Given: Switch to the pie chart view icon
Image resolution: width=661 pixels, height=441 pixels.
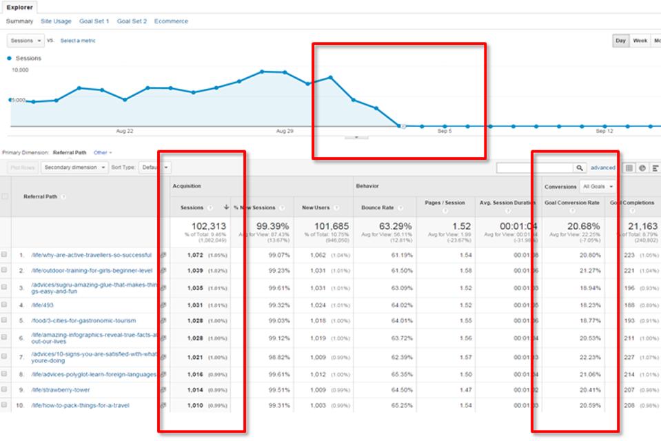Looking at the screenshot, I should pyautogui.click(x=642, y=167).
